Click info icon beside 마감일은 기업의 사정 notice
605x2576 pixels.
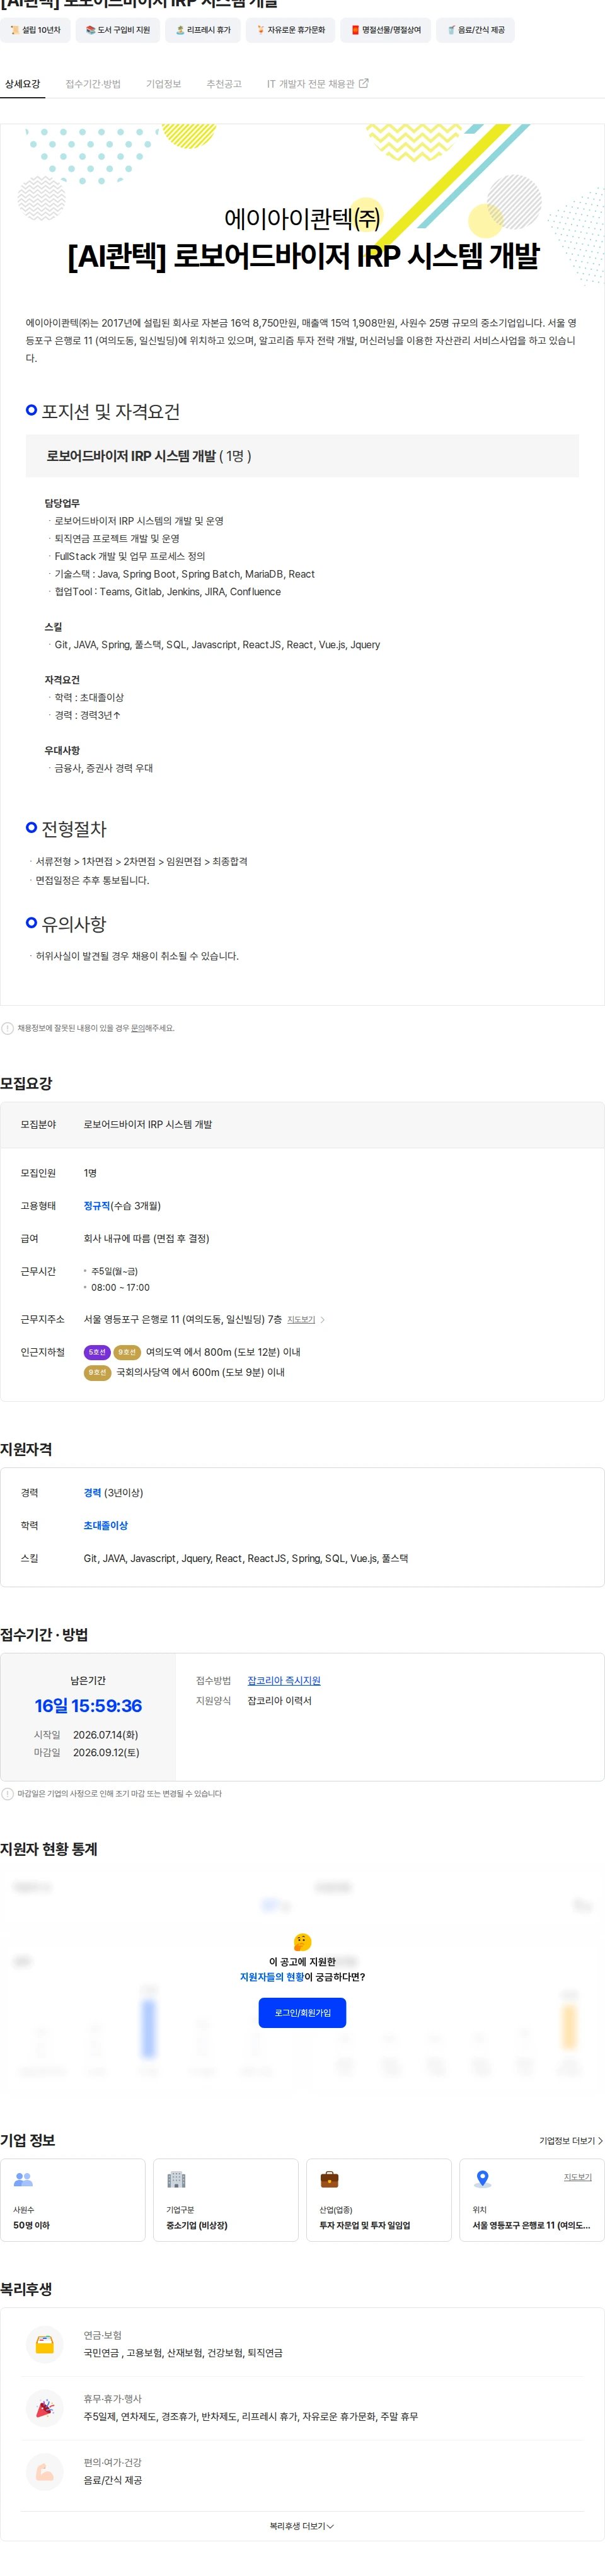tap(8, 1794)
